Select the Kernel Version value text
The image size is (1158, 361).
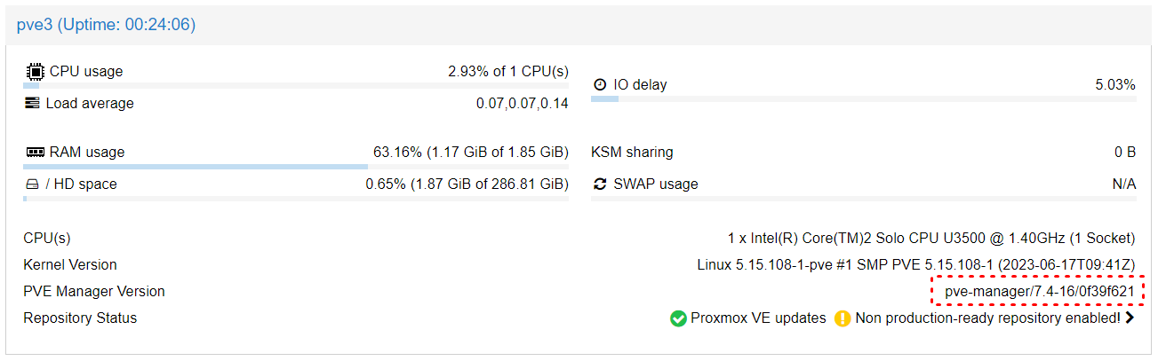click(916, 264)
